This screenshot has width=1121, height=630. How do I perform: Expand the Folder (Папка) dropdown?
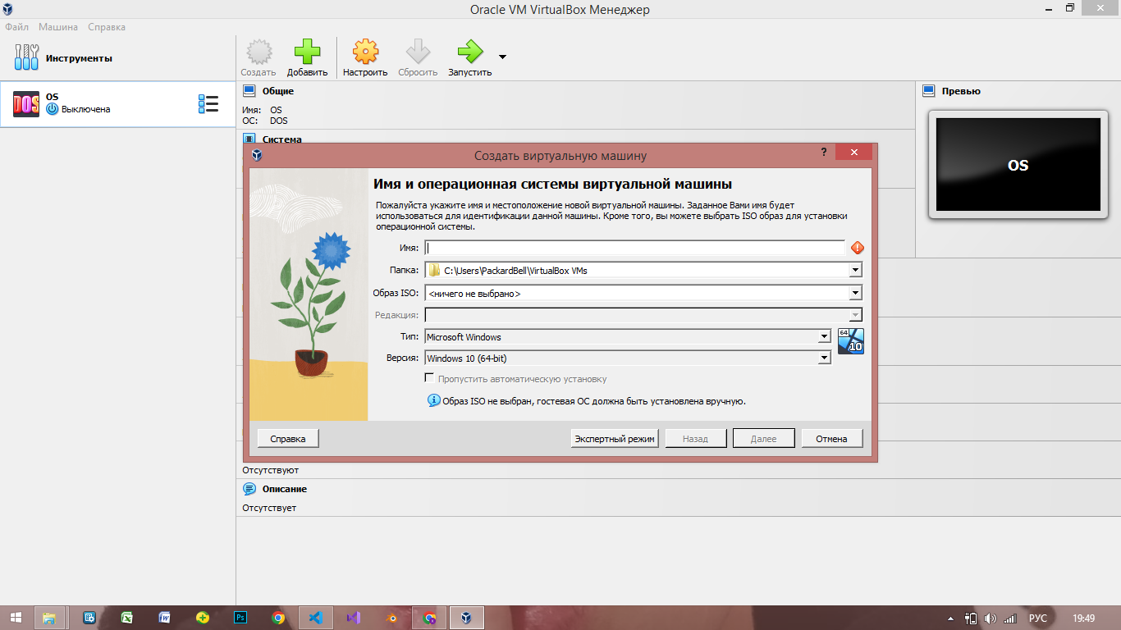(855, 270)
